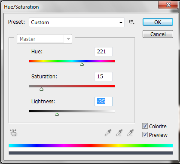Toggle the Preview checkbox

(145, 135)
